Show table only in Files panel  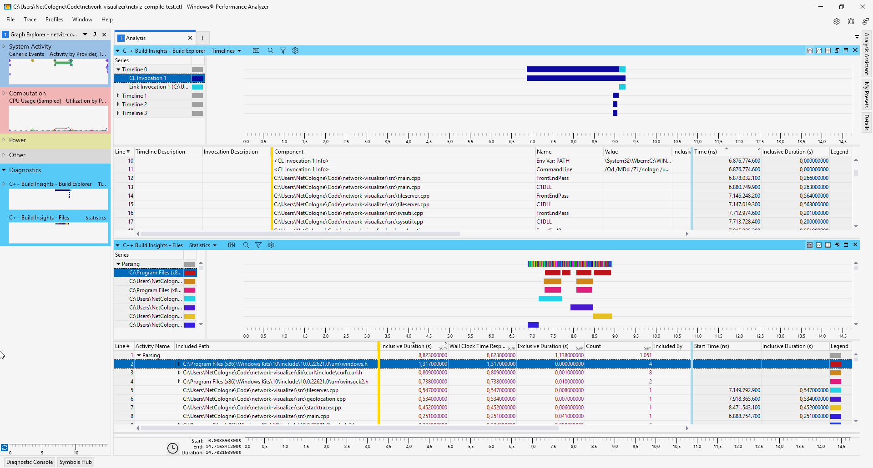pyautogui.click(x=828, y=245)
